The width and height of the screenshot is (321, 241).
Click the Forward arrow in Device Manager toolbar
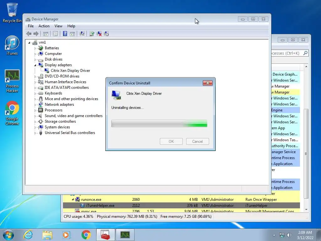click(x=36, y=34)
